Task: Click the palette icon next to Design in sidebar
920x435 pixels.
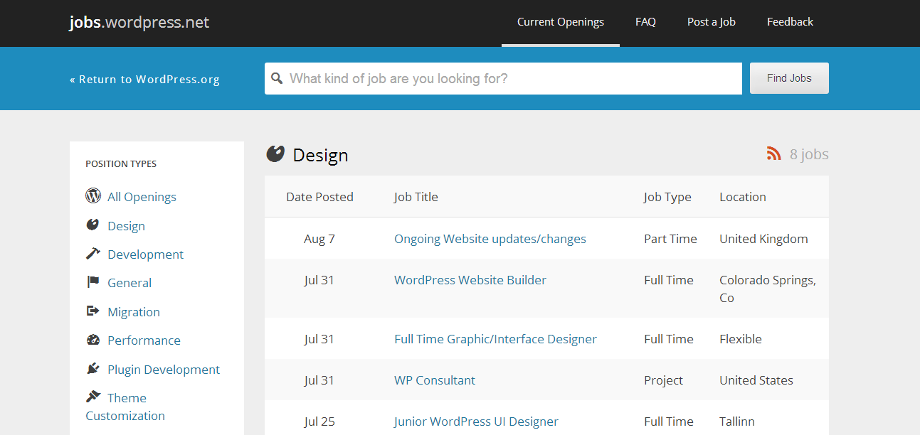Action: click(x=93, y=225)
